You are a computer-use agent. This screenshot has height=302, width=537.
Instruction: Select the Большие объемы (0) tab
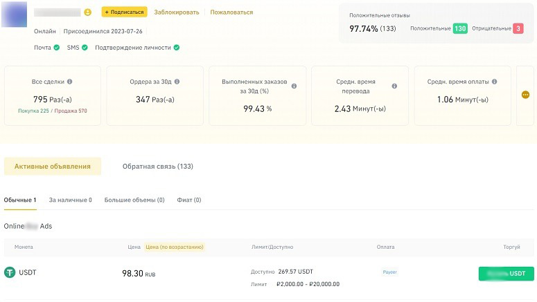tap(134, 200)
